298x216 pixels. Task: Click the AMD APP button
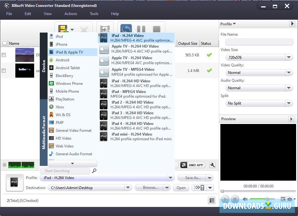[193, 165]
